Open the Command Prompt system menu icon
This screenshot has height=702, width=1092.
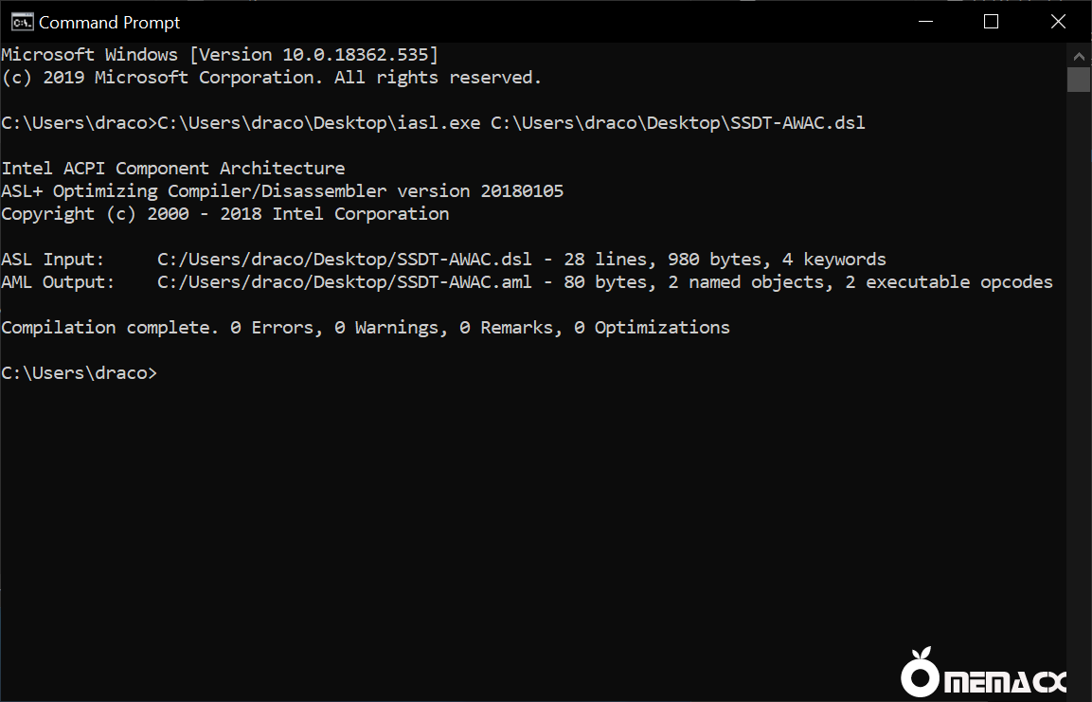point(17,22)
